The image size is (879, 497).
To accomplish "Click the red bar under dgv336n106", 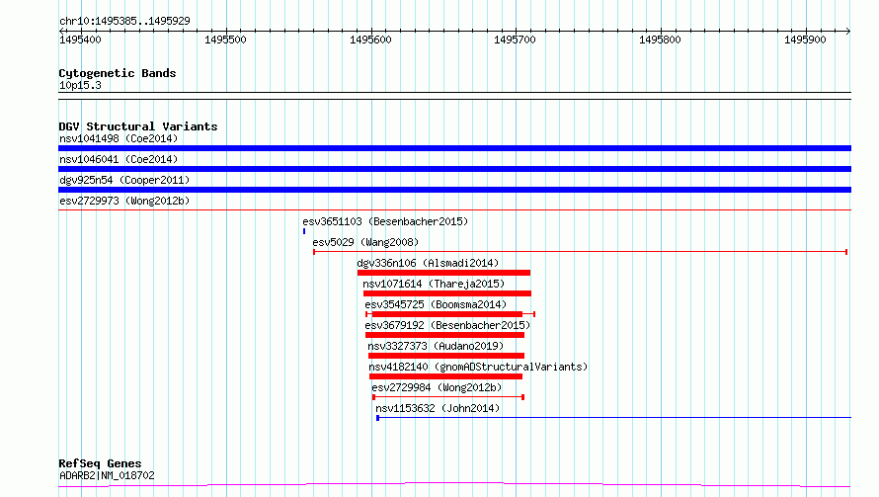I will point(444,273).
